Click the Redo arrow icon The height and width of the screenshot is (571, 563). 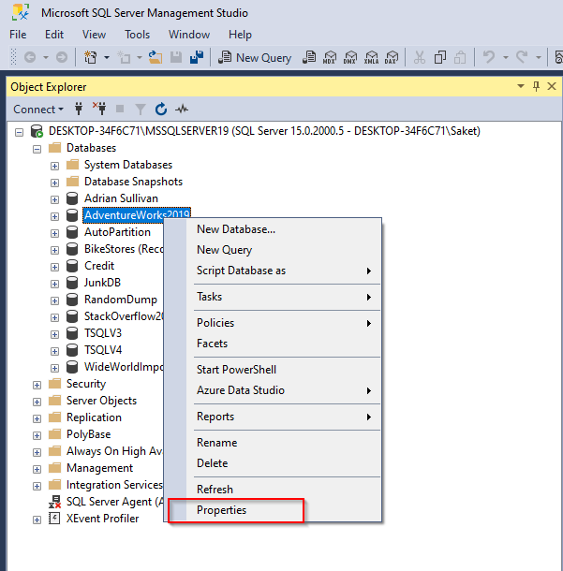pyautogui.click(x=522, y=57)
